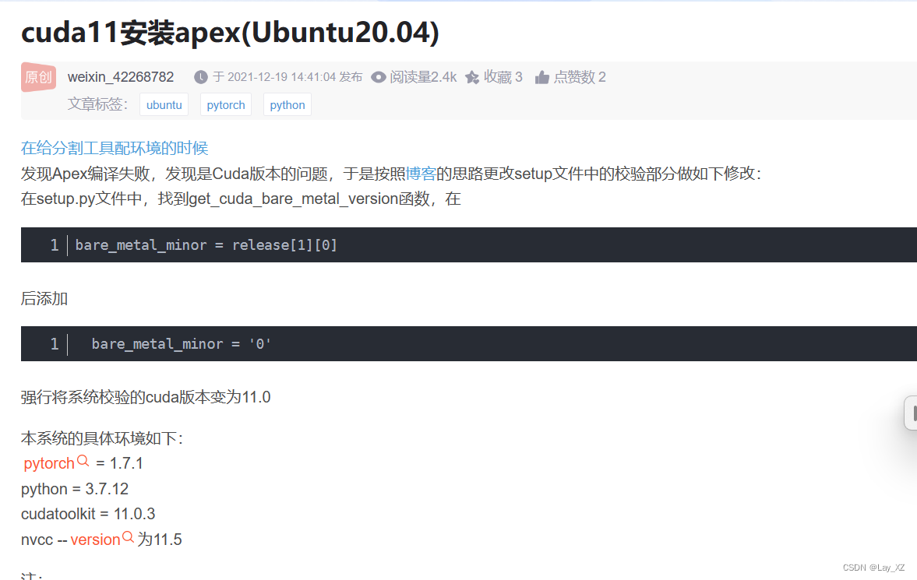Click the pytorch article tag
The width and height of the screenshot is (917, 580).
226,104
